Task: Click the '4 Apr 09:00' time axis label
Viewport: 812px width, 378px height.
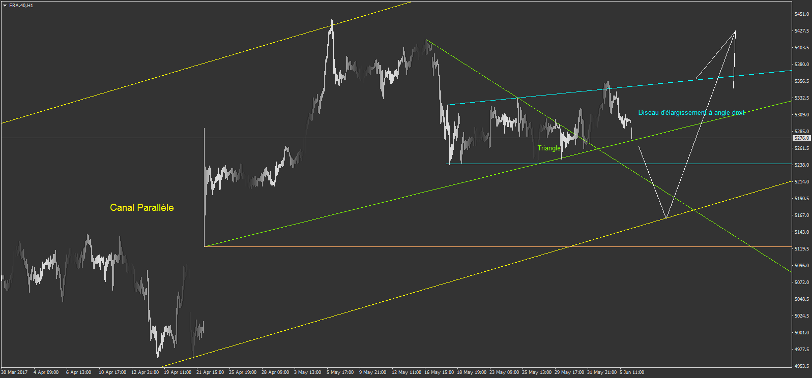Action: click(46, 372)
